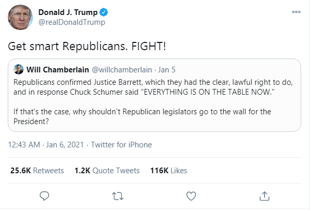310x211 pixels.
Task: Click the share upload icon
Action: click(265, 195)
